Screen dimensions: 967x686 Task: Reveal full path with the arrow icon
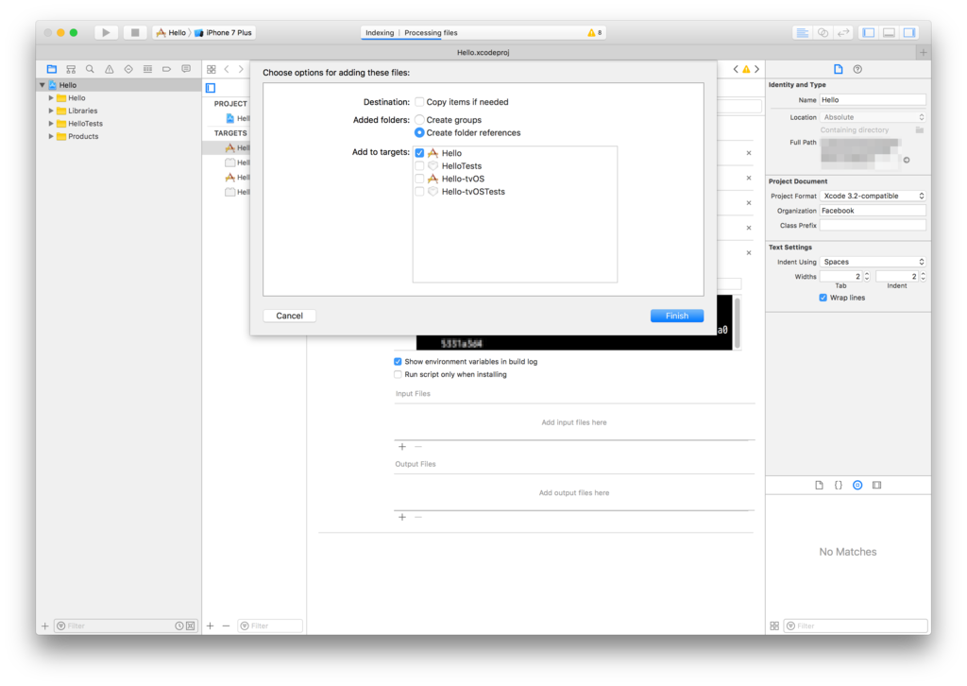point(907,160)
